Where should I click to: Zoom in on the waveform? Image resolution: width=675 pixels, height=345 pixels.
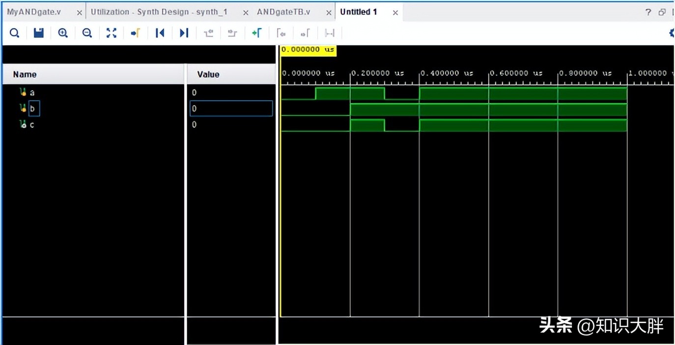click(62, 33)
